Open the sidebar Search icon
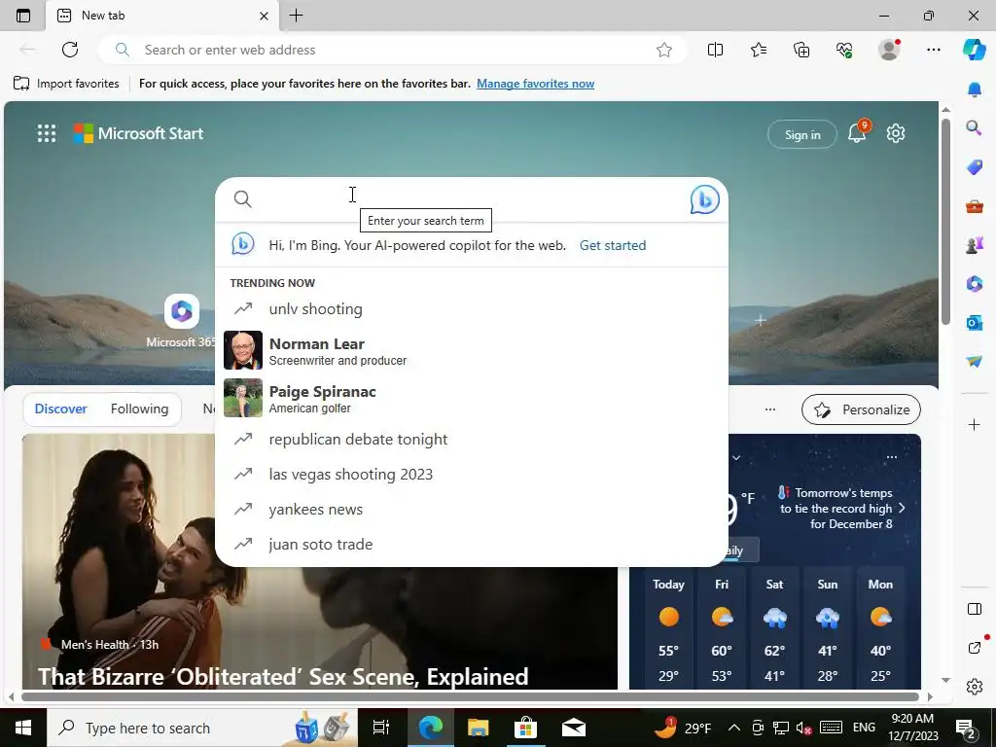The image size is (996, 747). pyautogui.click(x=975, y=128)
